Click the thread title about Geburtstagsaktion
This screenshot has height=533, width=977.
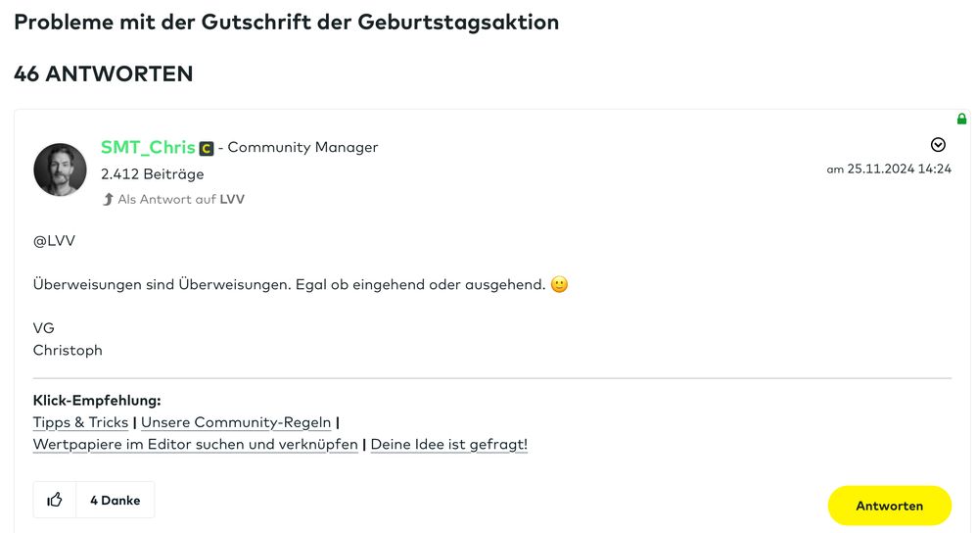pyautogui.click(x=286, y=22)
